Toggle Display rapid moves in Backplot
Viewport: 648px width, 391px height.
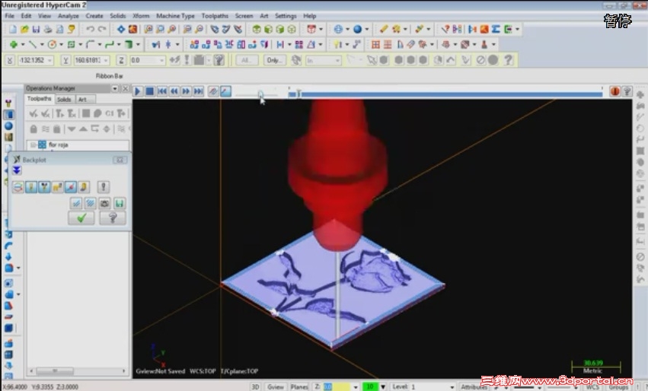(x=57, y=187)
